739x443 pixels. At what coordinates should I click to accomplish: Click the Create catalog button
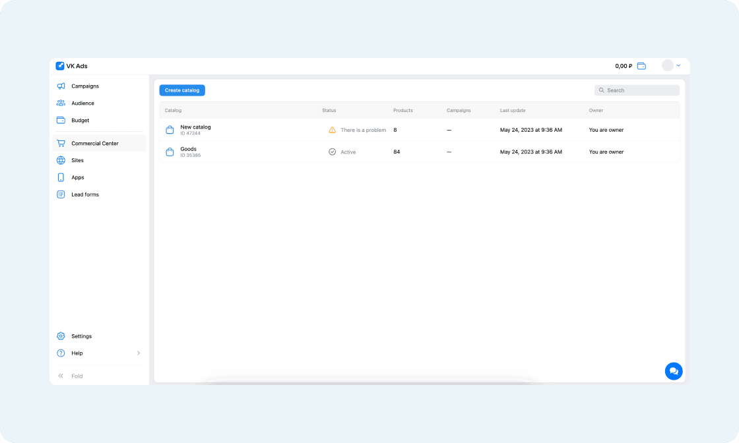(181, 90)
